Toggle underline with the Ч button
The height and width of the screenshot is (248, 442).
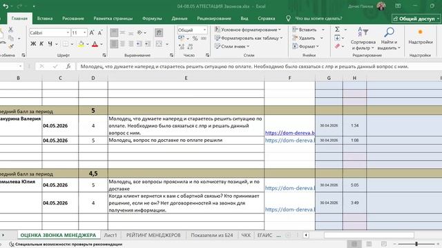(x=50, y=44)
